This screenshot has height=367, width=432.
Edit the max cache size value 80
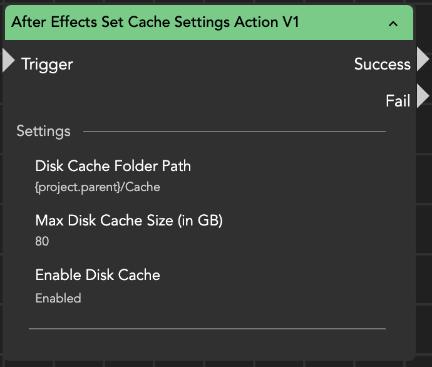click(x=43, y=241)
